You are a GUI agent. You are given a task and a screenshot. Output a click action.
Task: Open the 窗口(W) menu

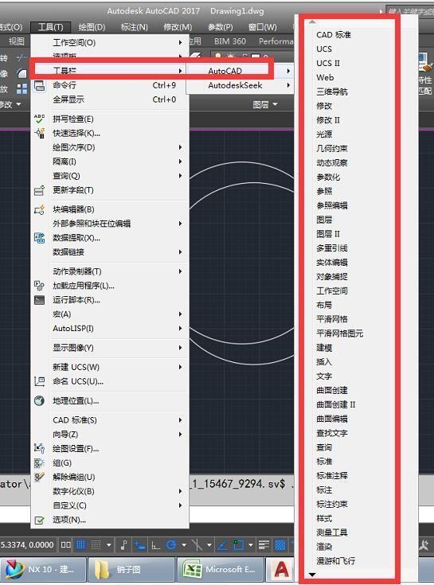click(263, 27)
